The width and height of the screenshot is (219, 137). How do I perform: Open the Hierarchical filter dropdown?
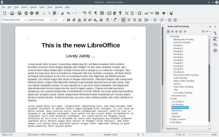(188, 129)
